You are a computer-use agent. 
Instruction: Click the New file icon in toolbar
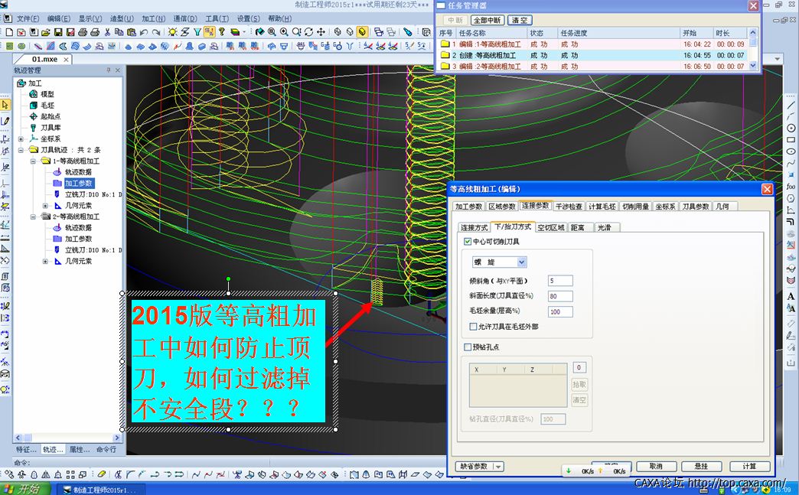click(x=9, y=32)
